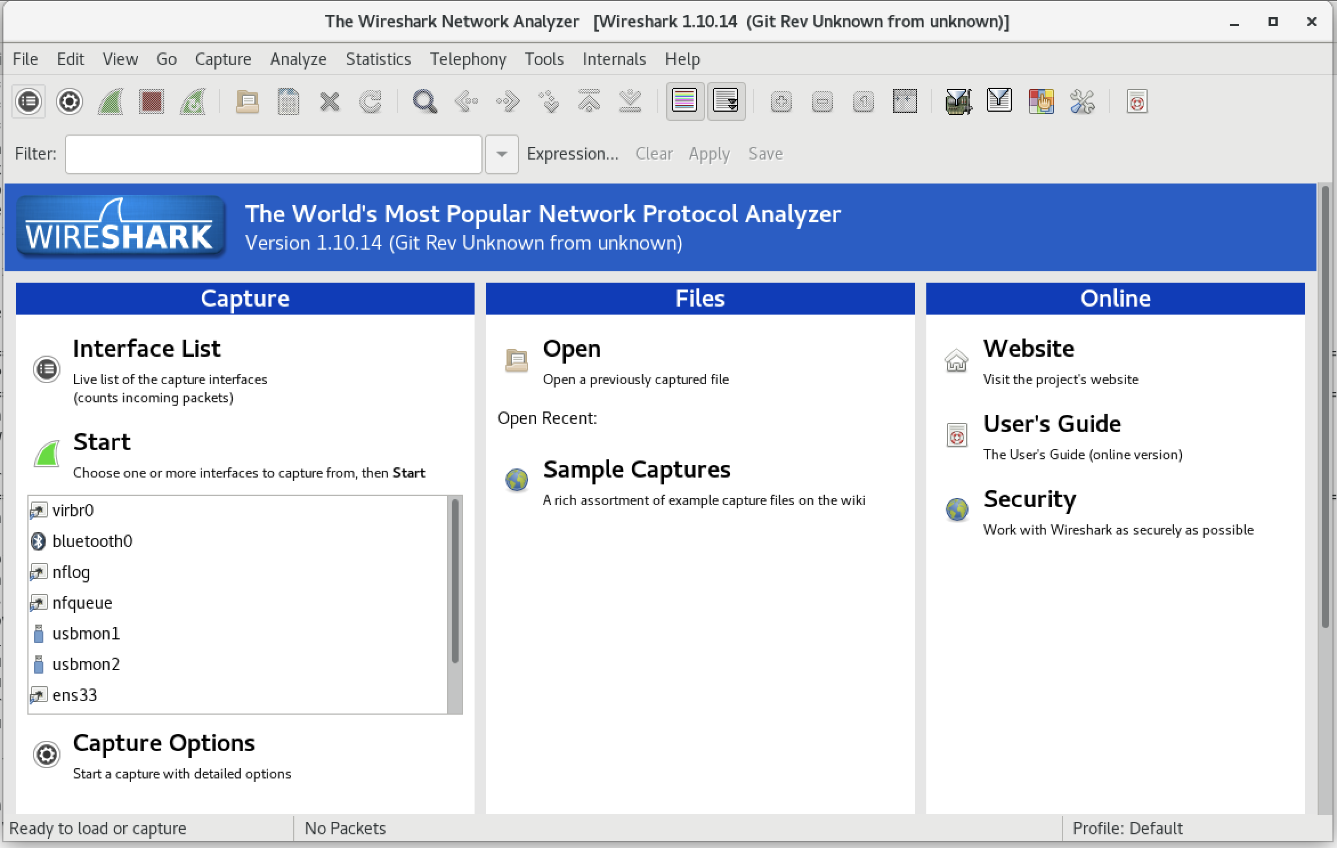Image resolution: width=1337 pixels, height=848 pixels.
Task: Select the nfqueue interface
Action: [238, 603]
